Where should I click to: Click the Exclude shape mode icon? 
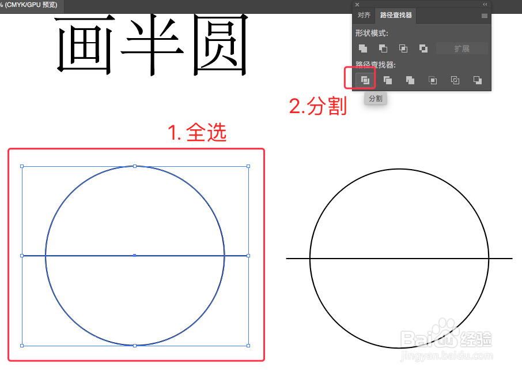[x=423, y=48]
